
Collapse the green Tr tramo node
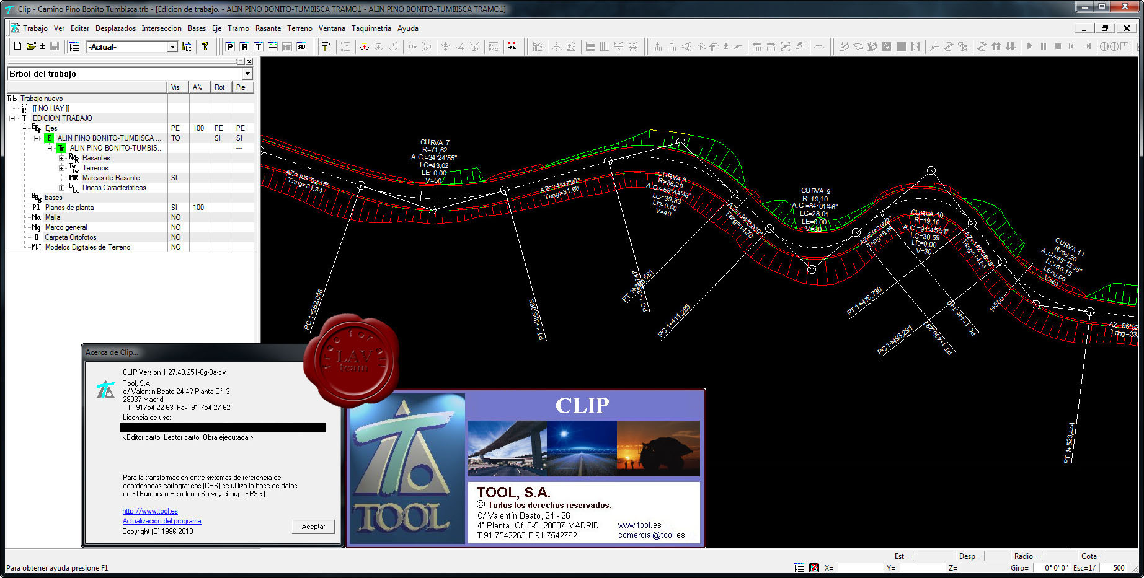click(49, 148)
